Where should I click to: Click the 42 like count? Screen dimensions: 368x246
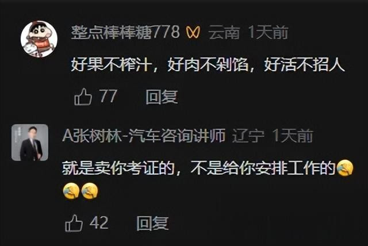(x=99, y=222)
